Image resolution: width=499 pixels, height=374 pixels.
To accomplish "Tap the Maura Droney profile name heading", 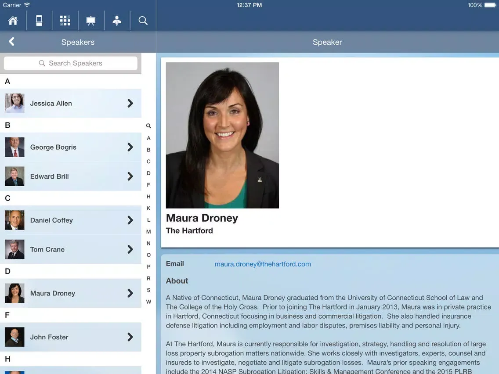I will click(202, 218).
